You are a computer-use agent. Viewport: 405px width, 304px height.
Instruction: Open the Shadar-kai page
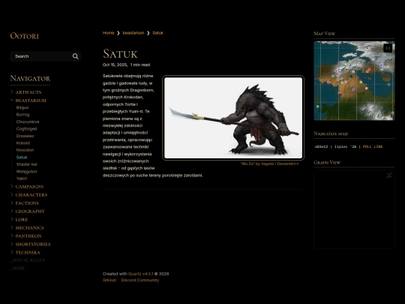(26, 164)
